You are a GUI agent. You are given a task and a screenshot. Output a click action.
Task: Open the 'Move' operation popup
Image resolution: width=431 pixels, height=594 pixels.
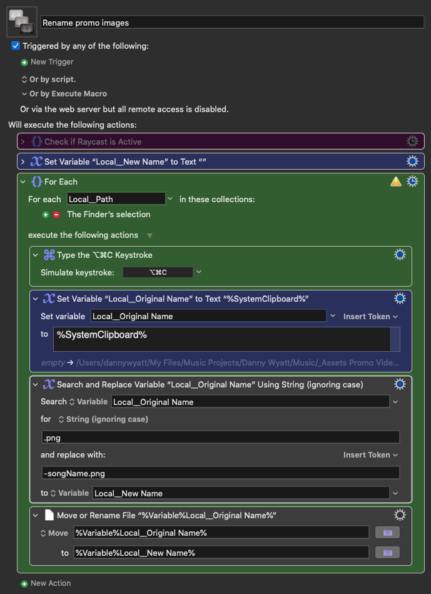pos(54,533)
